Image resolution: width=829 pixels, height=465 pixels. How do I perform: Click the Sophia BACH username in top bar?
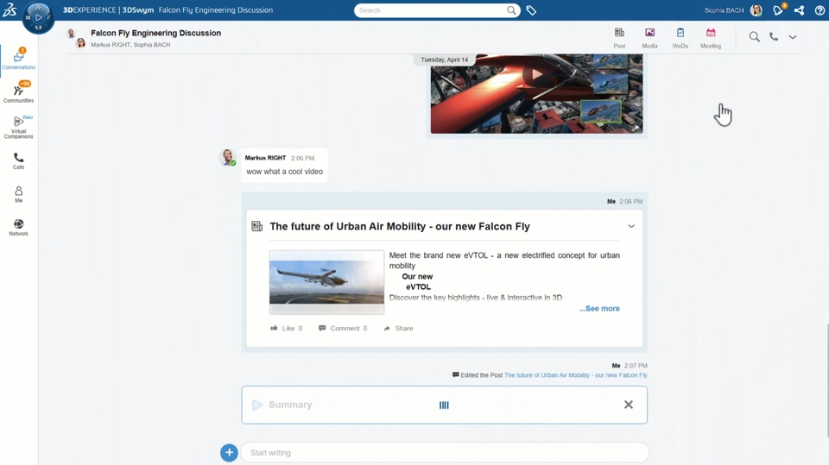(724, 10)
